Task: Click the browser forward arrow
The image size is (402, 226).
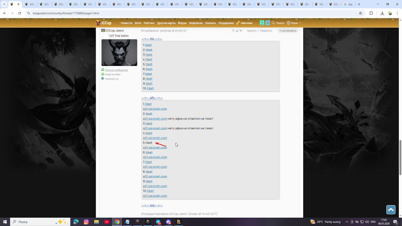Action: click(12, 13)
